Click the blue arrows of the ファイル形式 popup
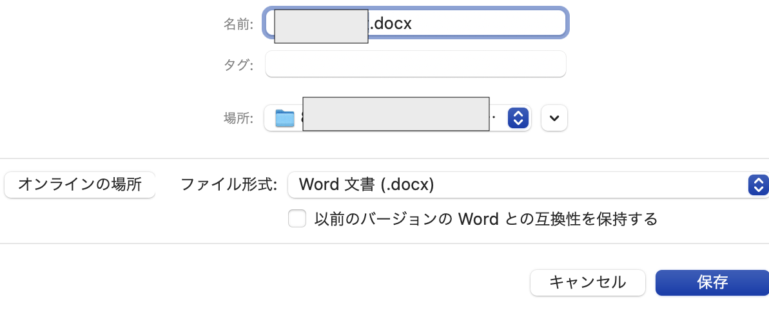 (758, 185)
